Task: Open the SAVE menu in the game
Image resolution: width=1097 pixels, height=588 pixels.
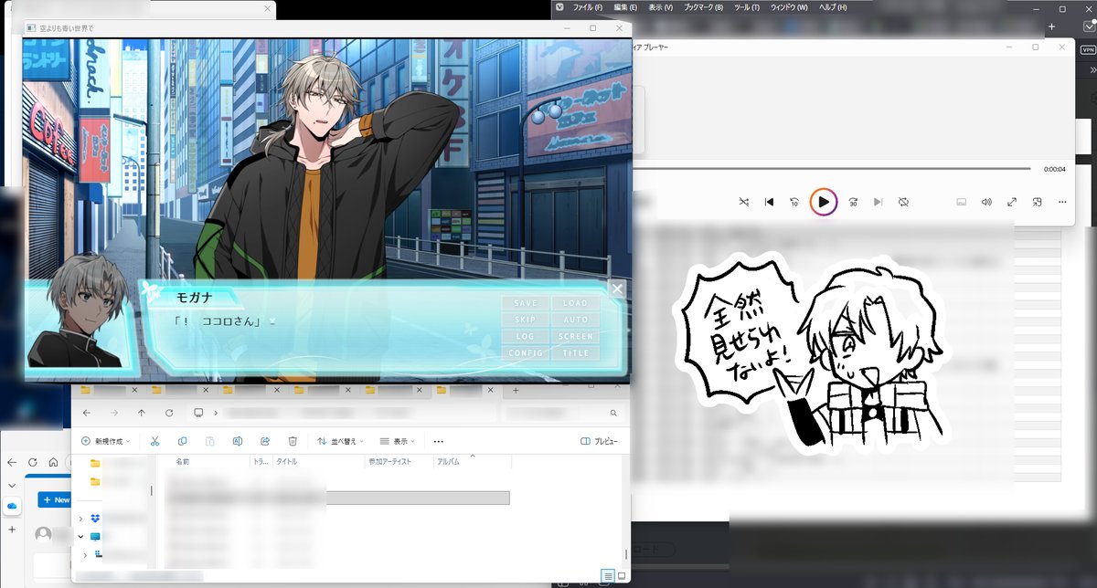Action: [526, 303]
